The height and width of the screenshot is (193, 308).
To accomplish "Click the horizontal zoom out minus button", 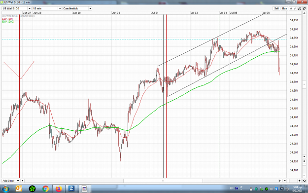I will click(285, 181).
